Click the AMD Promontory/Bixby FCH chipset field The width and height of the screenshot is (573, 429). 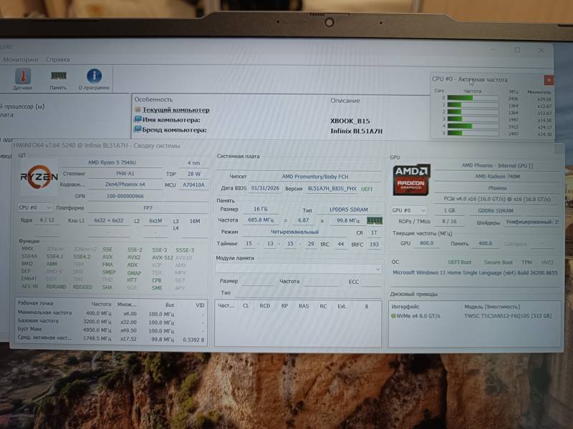pyautogui.click(x=315, y=177)
